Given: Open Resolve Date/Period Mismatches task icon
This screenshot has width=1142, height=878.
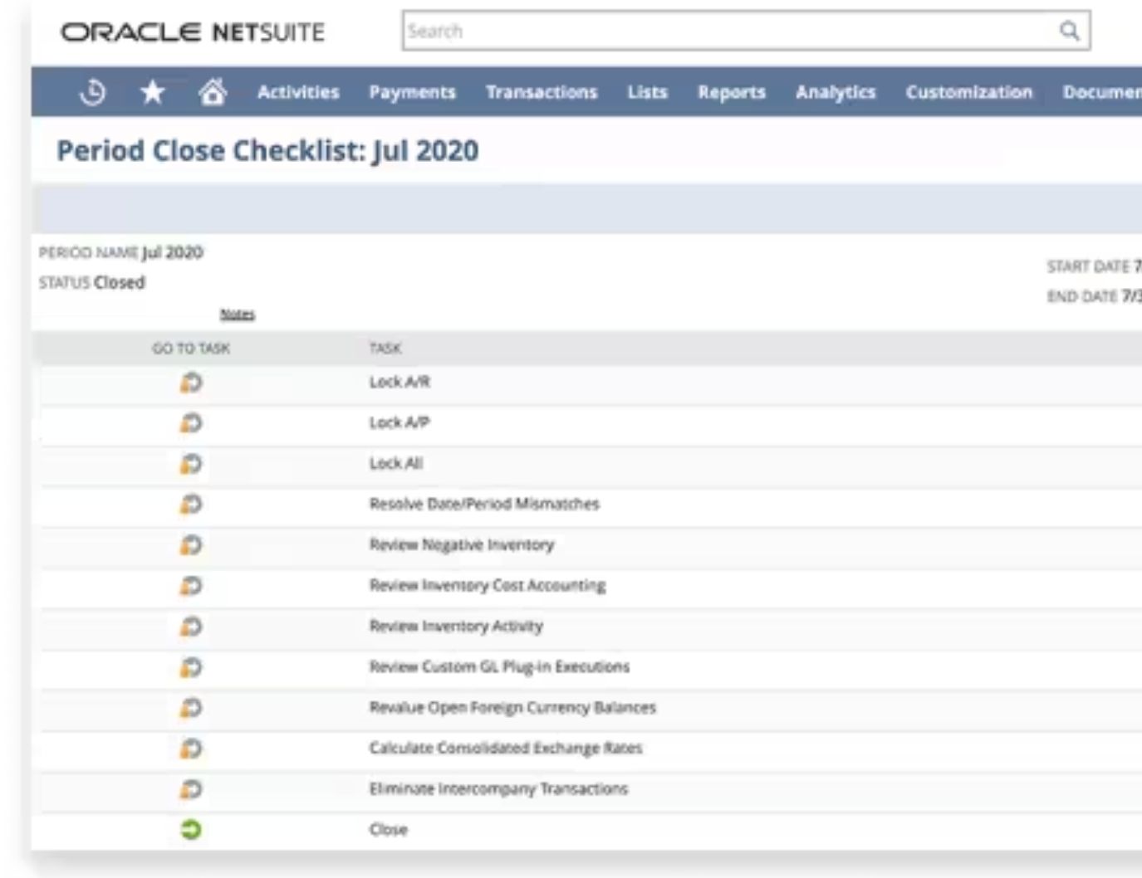Looking at the screenshot, I should pos(191,505).
